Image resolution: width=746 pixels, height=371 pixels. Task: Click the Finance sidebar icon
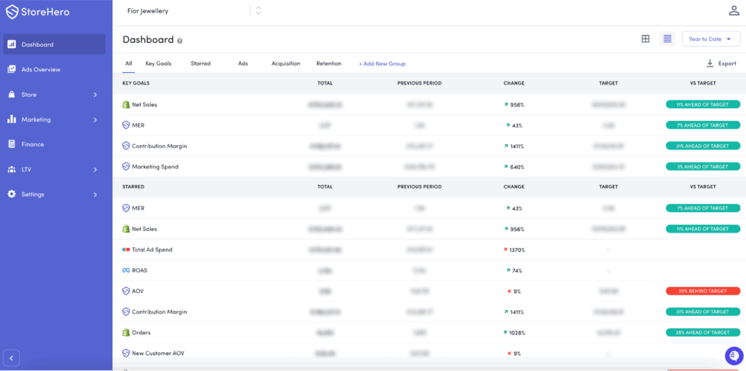pyautogui.click(x=12, y=144)
